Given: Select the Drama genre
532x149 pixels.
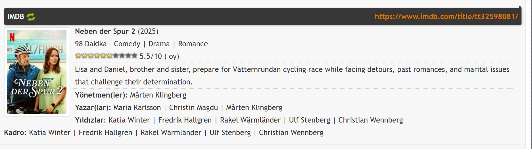Looking at the screenshot, I should coord(159,44).
